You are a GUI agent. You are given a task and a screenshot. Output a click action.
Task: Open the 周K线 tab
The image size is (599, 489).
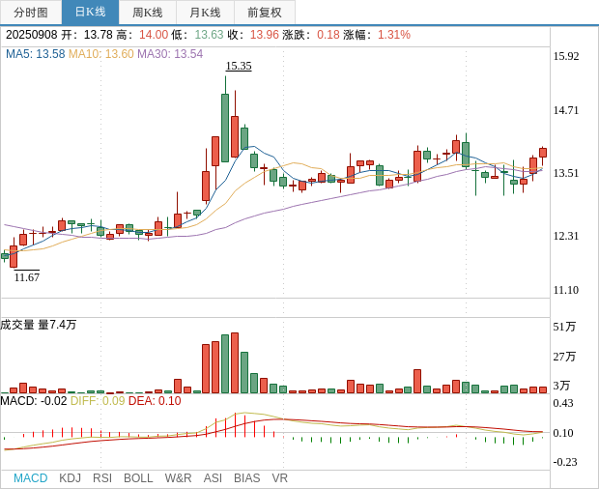148,13
